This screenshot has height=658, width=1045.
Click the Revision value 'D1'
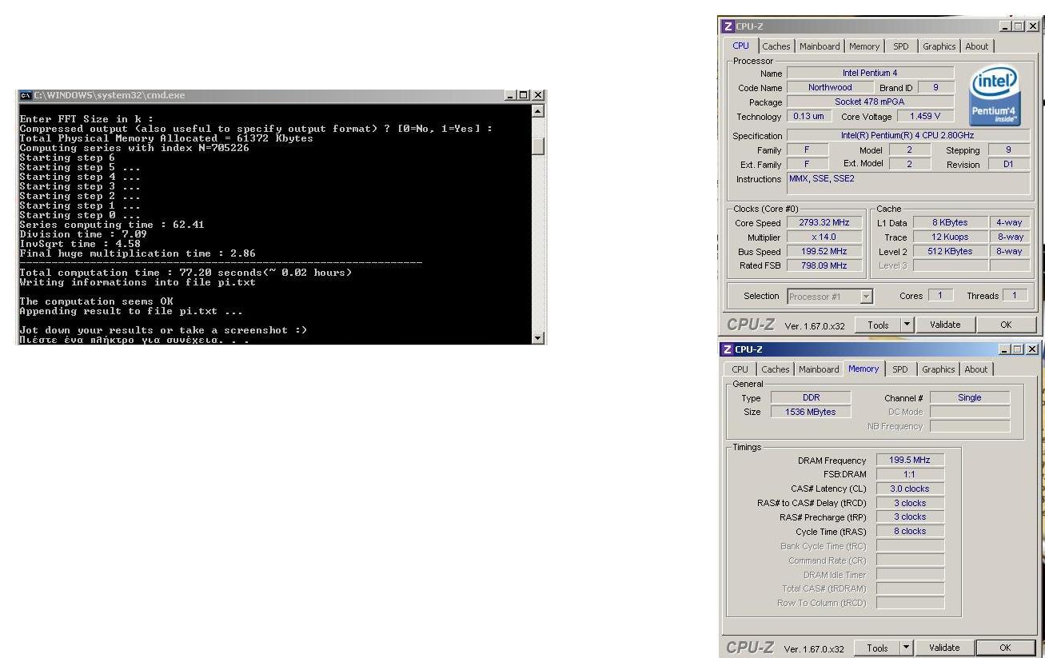(x=1009, y=165)
